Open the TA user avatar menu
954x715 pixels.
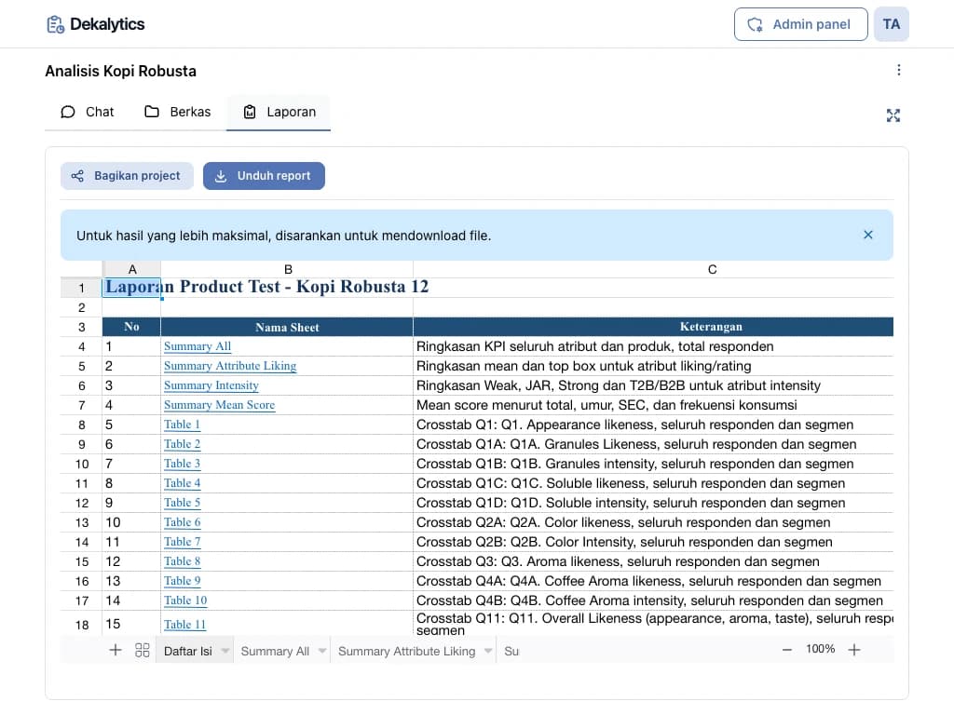[892, 24]
